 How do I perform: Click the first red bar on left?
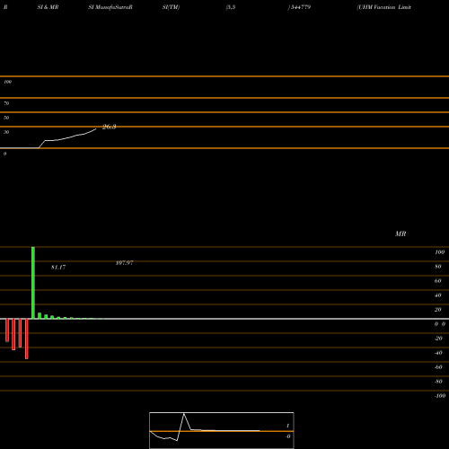click(x=7, y=330)
